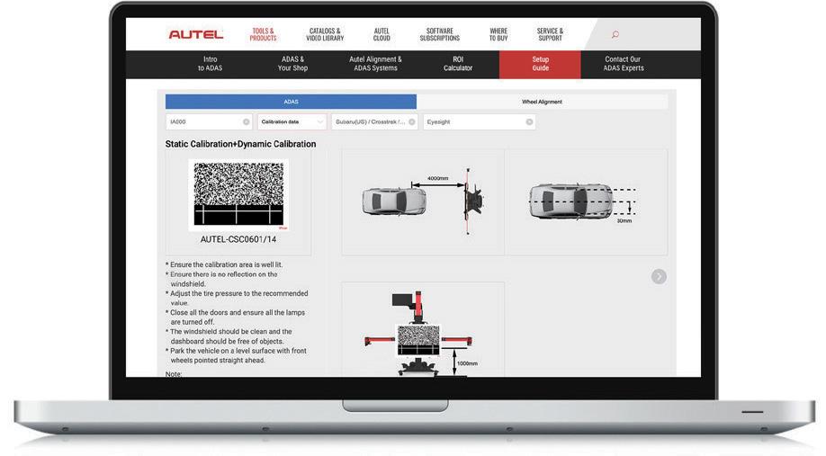Image resolution: width=826 pixels, height=456 pixels.
Task: Select the AUTEL-CSC0601/14 target pattern image
Action: click(238, 194)
